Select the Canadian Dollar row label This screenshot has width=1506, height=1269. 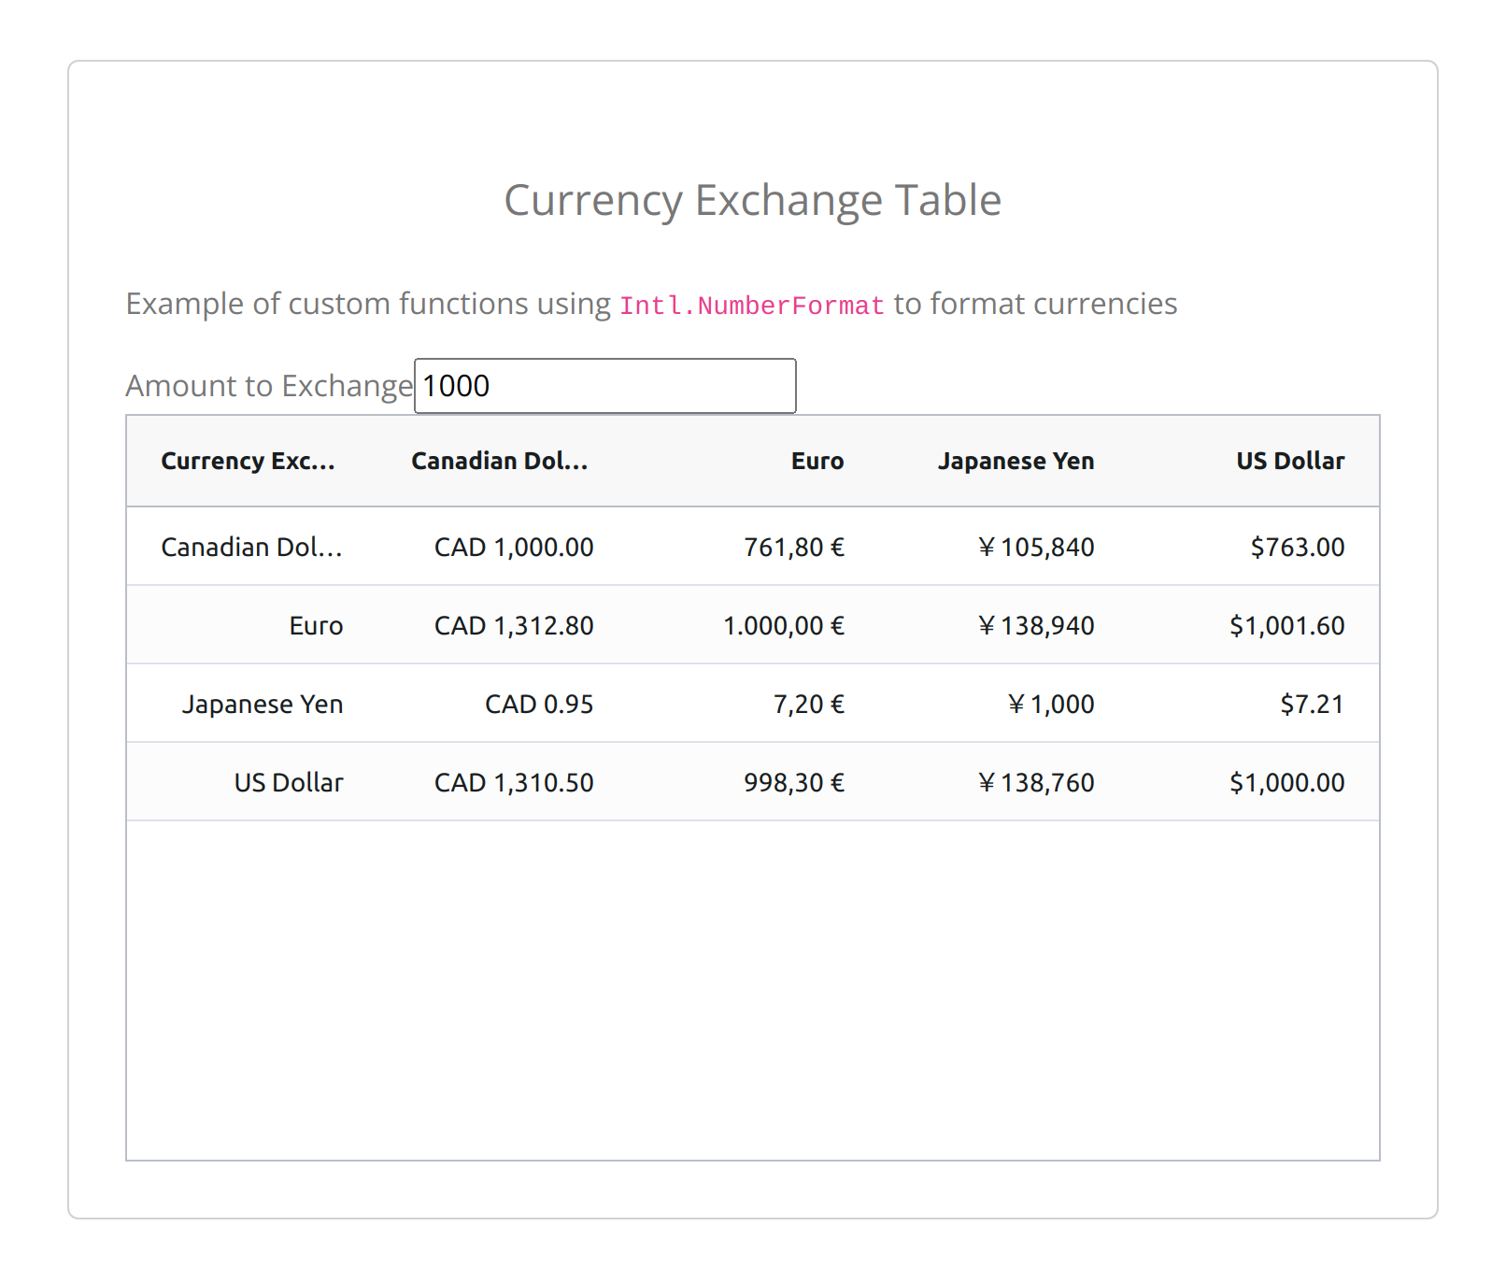coord(251,547)
